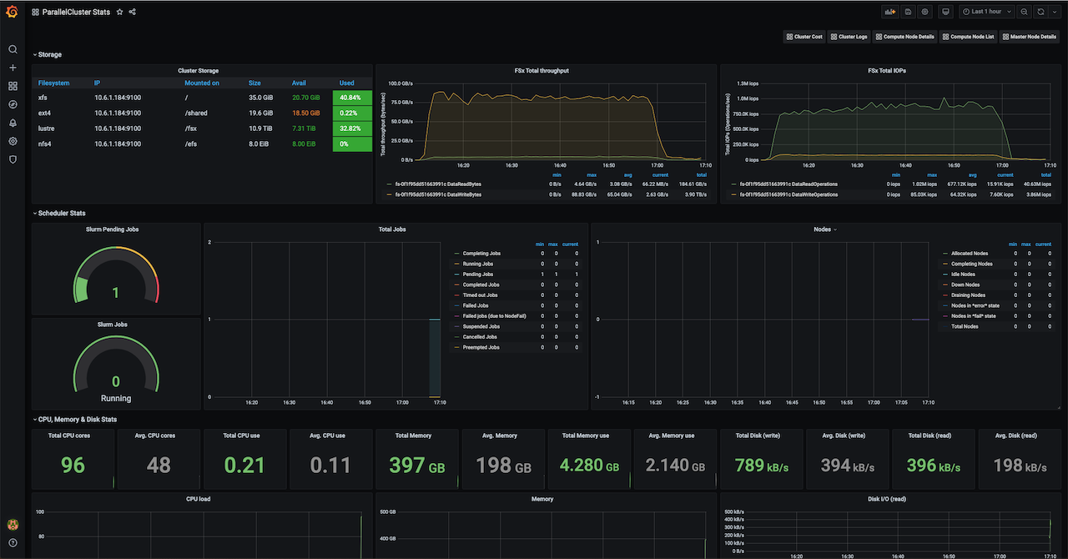Open the Help question mark icon

[13, 543]
